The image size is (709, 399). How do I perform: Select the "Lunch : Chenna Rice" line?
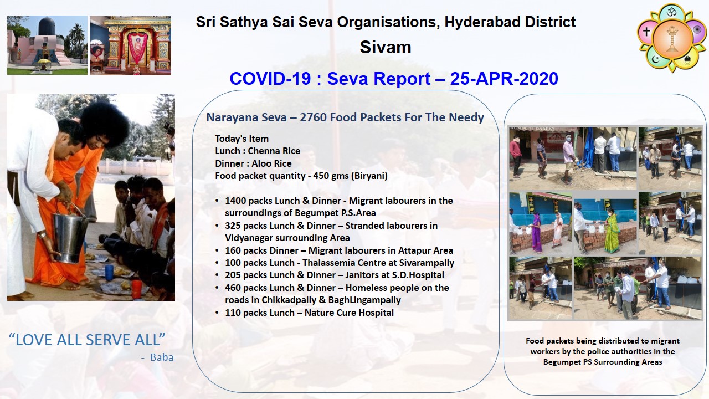(x=258, y=151)
